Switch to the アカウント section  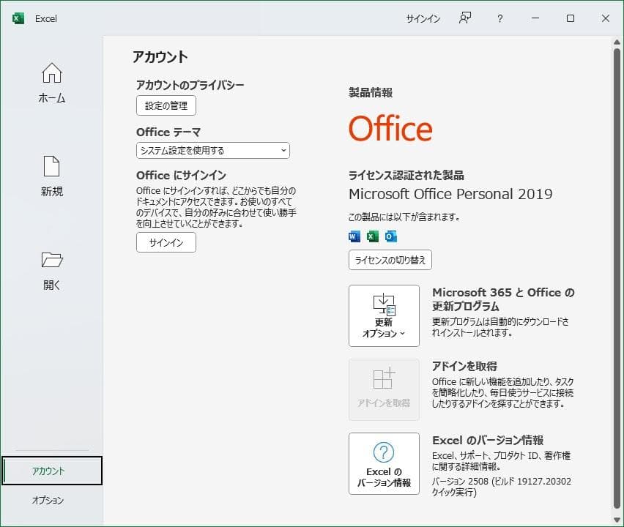[51, 472]
